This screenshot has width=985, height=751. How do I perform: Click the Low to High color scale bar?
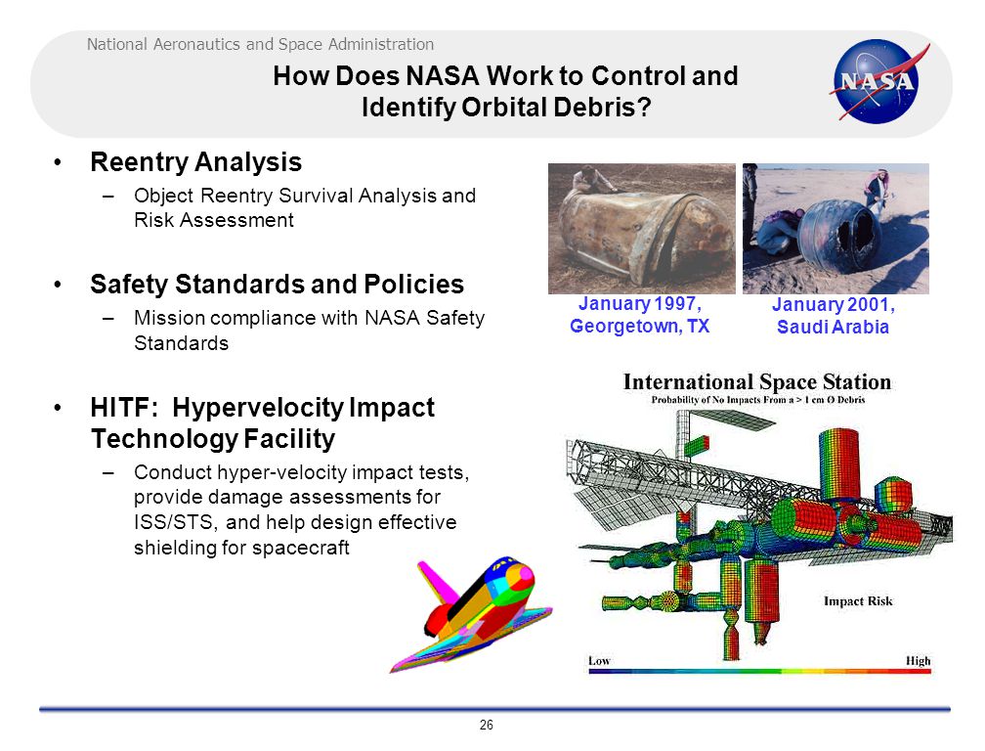click(759, 671)
